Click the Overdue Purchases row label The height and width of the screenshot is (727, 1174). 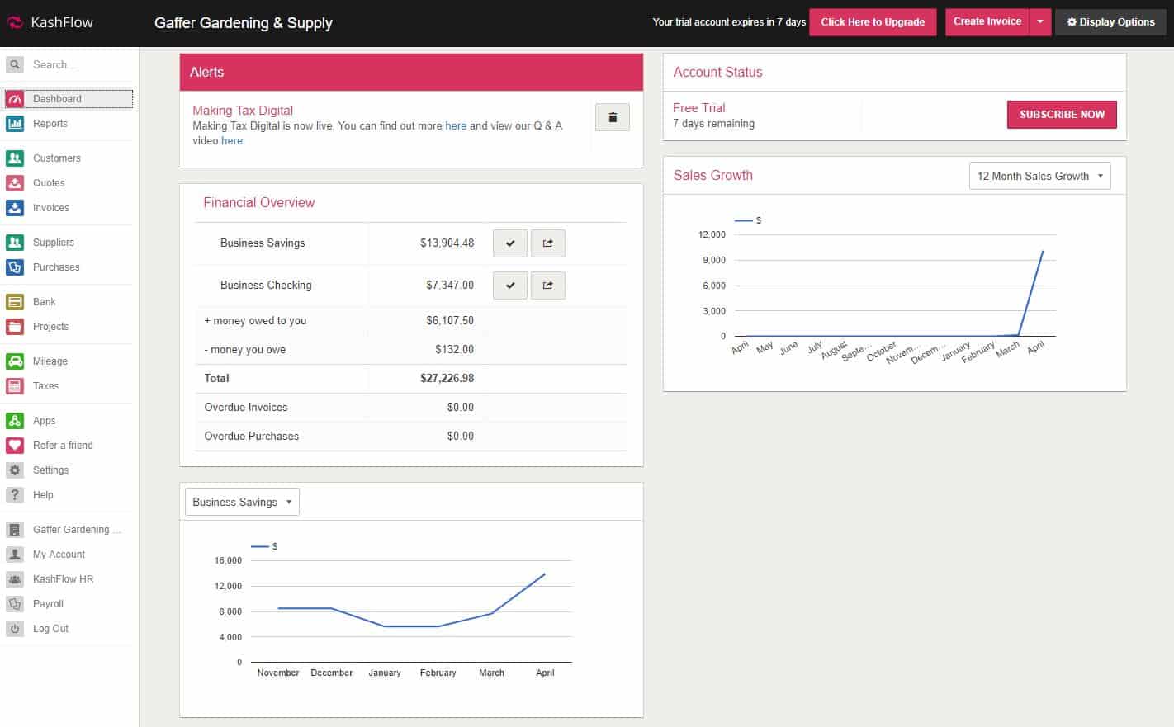pyautogui.click(x=252, y=437)
